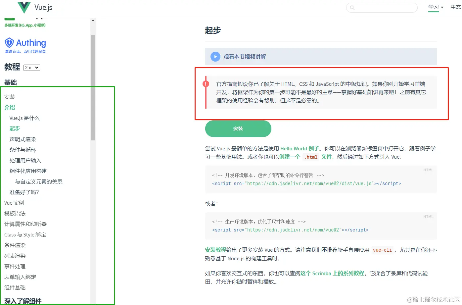Go to 条件与循环 section
This screenshot has width=462, height=305.
click(23, 150)
